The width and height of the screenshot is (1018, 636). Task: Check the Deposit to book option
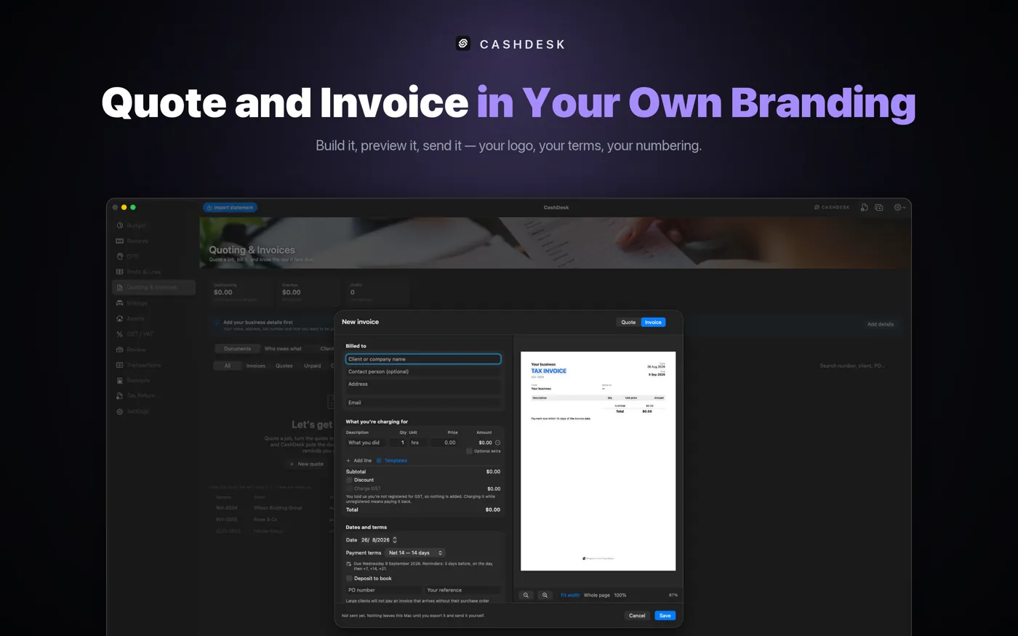coord(349,579)
